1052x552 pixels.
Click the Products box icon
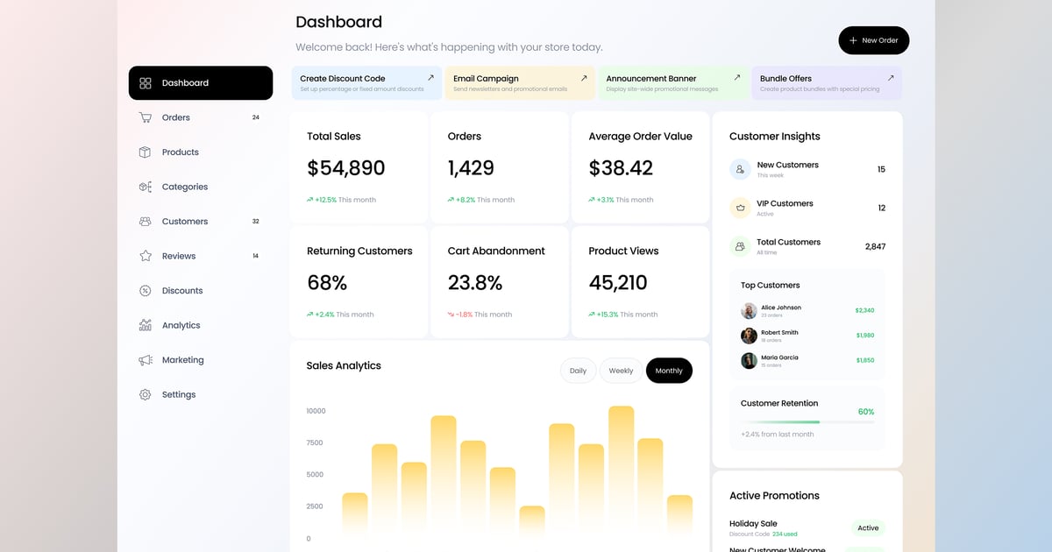(x=146, y=152)
